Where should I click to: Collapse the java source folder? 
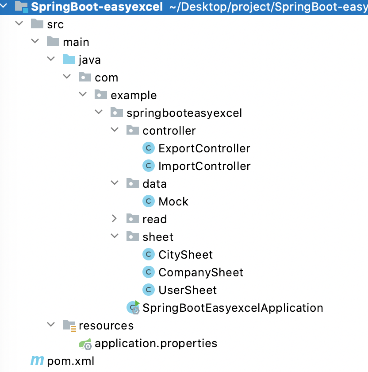(51, 58)
